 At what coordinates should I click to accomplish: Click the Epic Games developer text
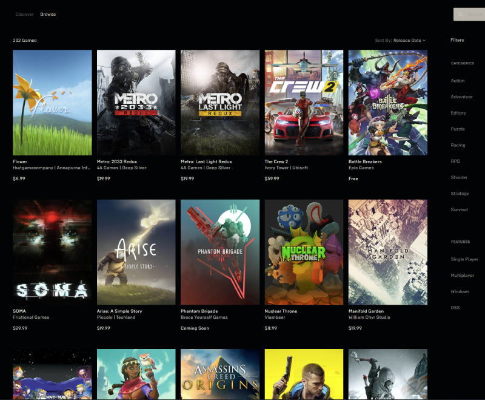tap(361, 168)
